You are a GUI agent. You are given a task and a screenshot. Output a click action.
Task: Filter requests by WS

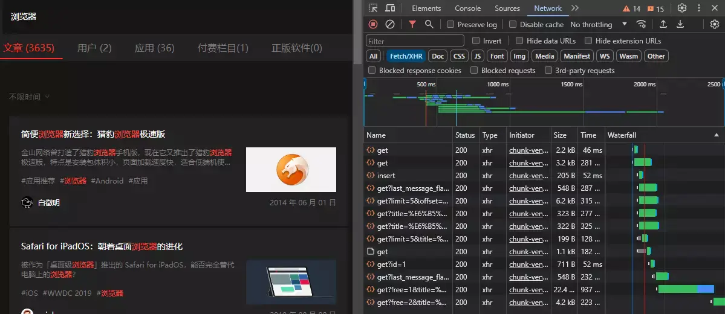pyautogui.click(x=605, y=56)
